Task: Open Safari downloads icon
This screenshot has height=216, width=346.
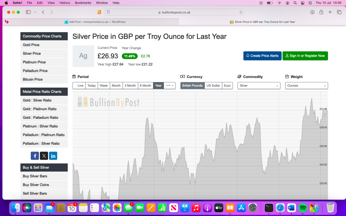Action: (x=312, y=12)
